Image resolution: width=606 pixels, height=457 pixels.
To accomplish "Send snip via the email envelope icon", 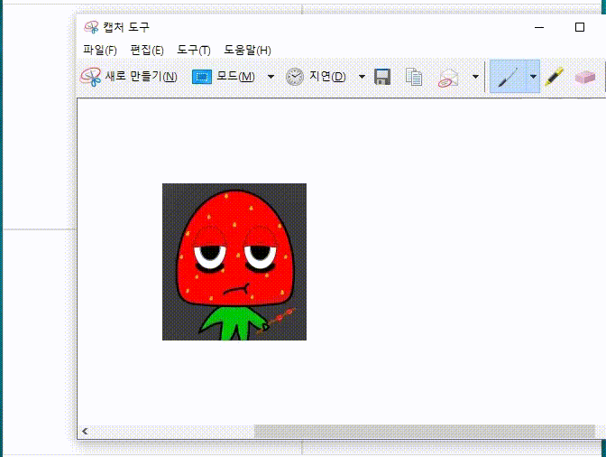I will [x=448, y=78].
